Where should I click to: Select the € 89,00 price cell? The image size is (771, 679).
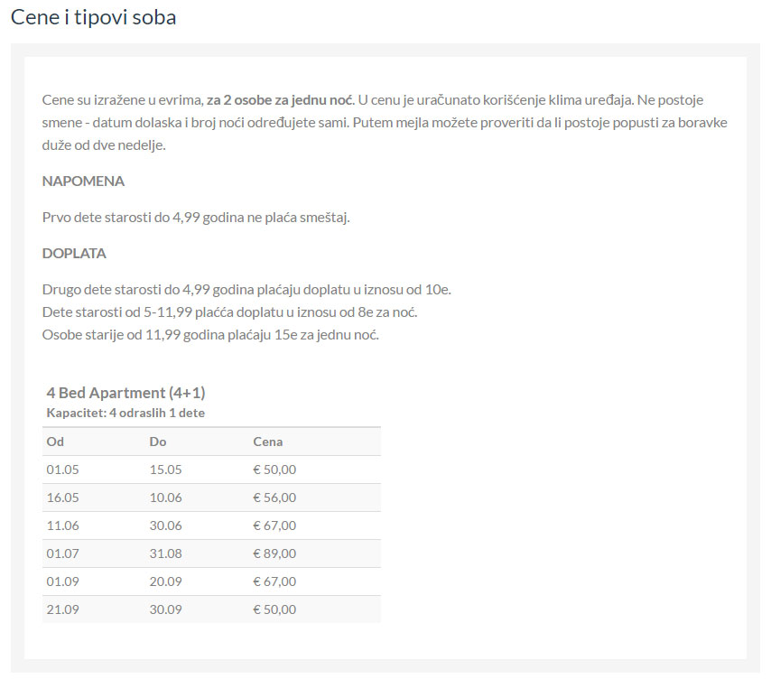click(x=274, y=553)
